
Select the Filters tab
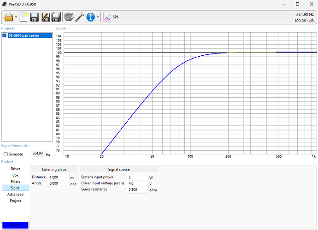tap(15, 182)
